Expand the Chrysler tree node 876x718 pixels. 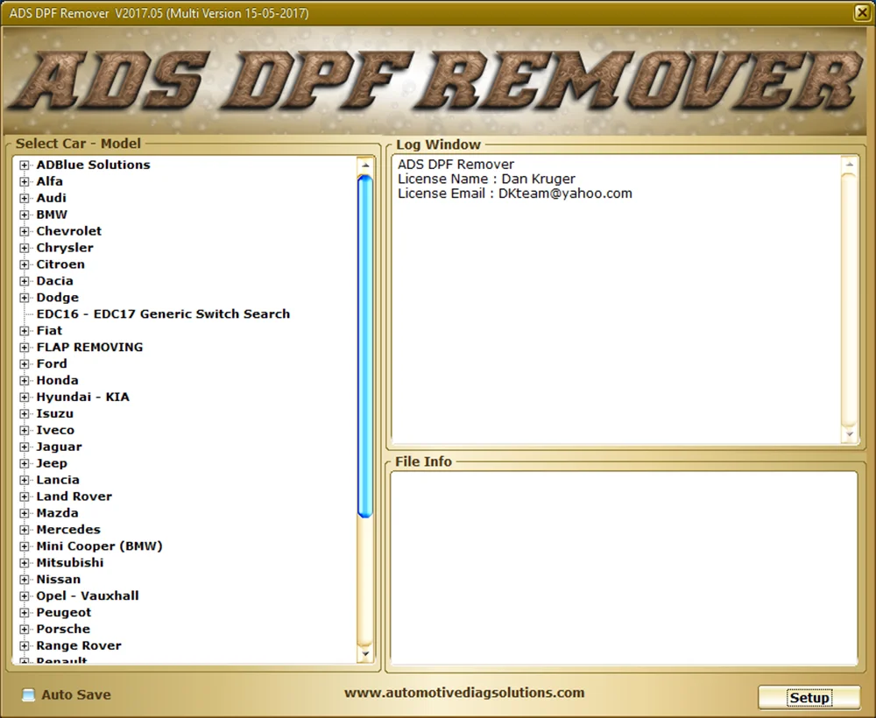tap(24, 248)
